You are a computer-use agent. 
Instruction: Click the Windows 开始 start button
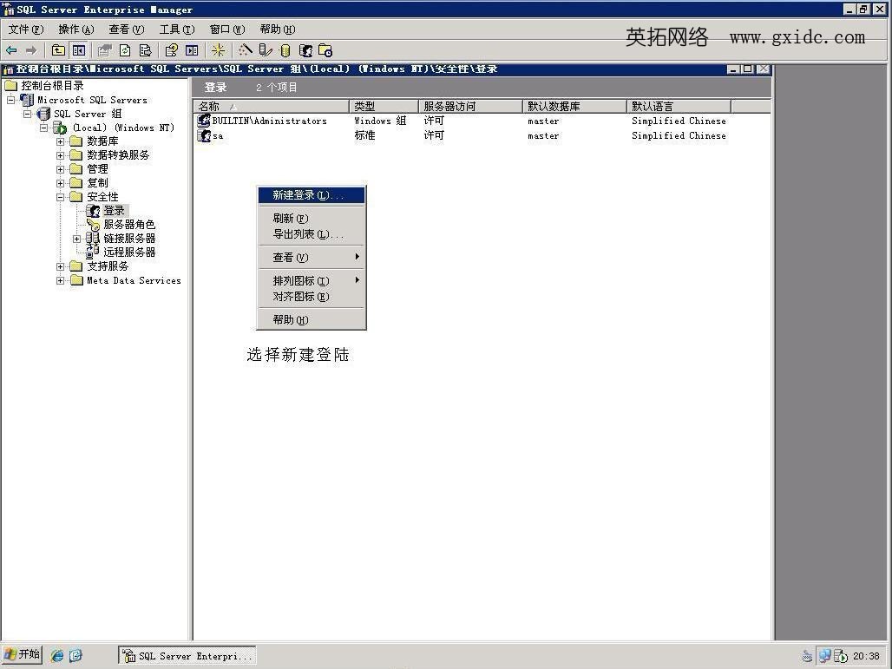[23, 654]
